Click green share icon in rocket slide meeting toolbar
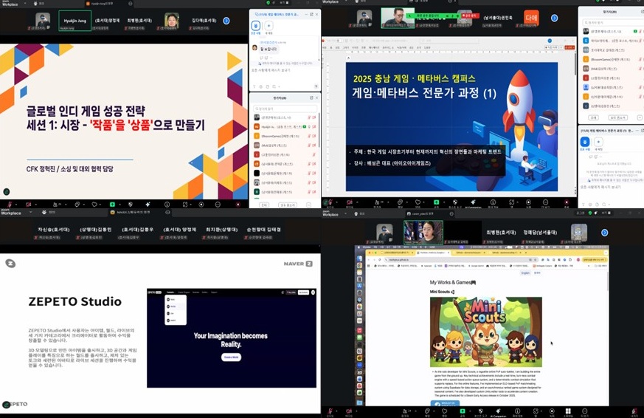Image resolution: width=644 pixels, height=418 pixels. pos(436,202)
